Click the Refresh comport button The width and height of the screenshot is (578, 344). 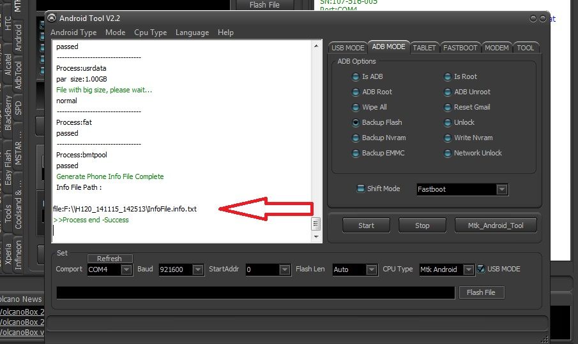(x=110, y=259)
